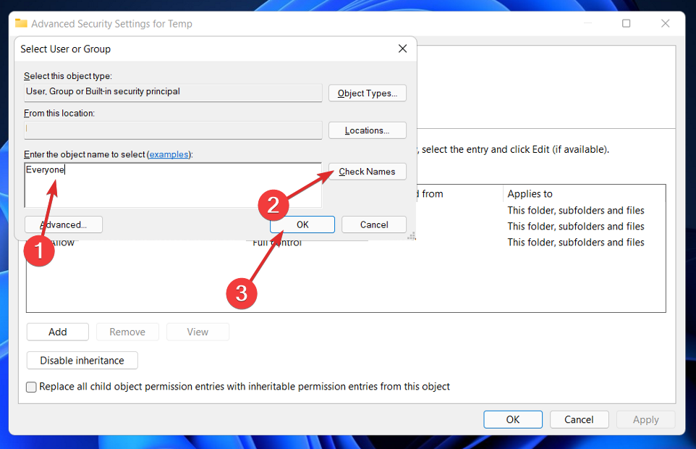The width and height of the screenshot is (696, 449).
Task: Close the Select User or Group dialog
Action: click(402, 49)
